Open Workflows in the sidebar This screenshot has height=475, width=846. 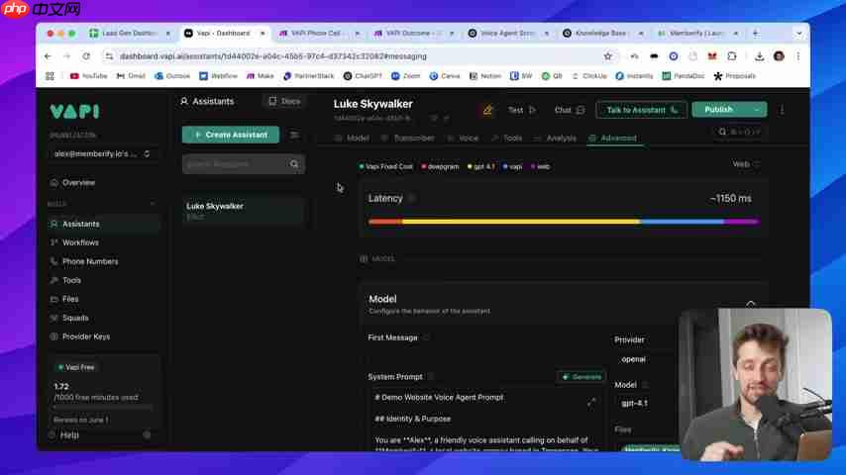pyautogui.click(x=80, y=242)
